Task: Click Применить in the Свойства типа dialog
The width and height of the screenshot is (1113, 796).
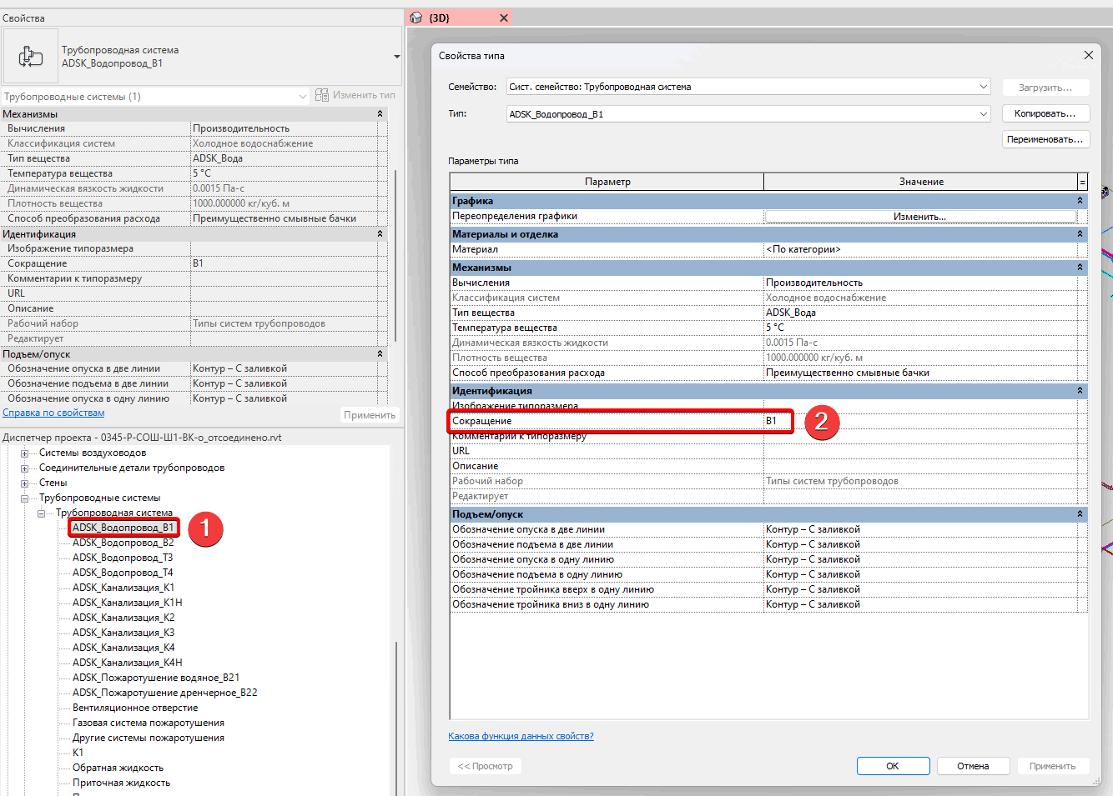Action: 1052,766
